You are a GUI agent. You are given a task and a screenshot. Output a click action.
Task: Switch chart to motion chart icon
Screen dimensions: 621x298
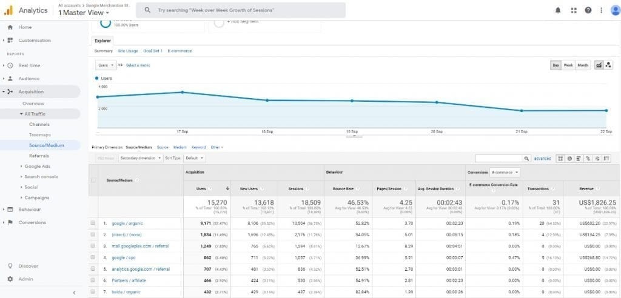[x=608, y=65]
